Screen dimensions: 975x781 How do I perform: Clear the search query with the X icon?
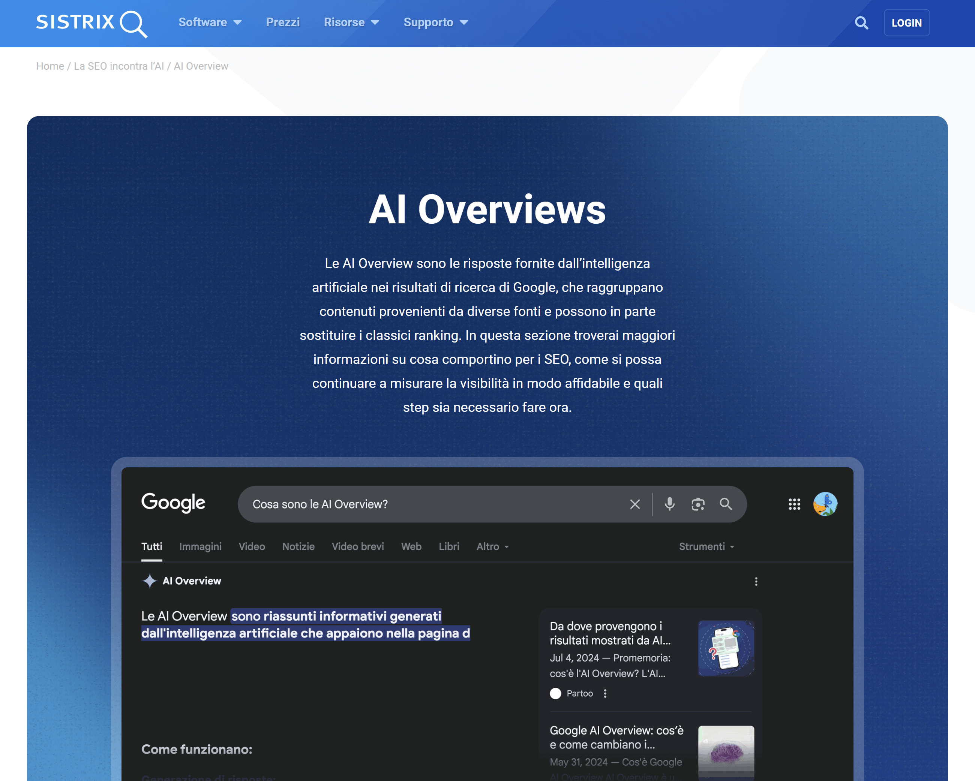[635, 504]
